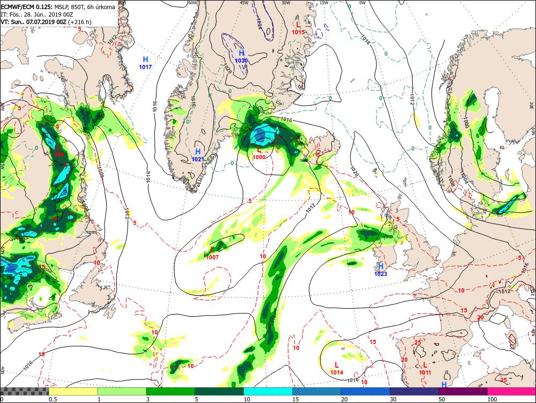
Task: Click the 'H 1023' high near Ireland
Action: pos(381,270)
